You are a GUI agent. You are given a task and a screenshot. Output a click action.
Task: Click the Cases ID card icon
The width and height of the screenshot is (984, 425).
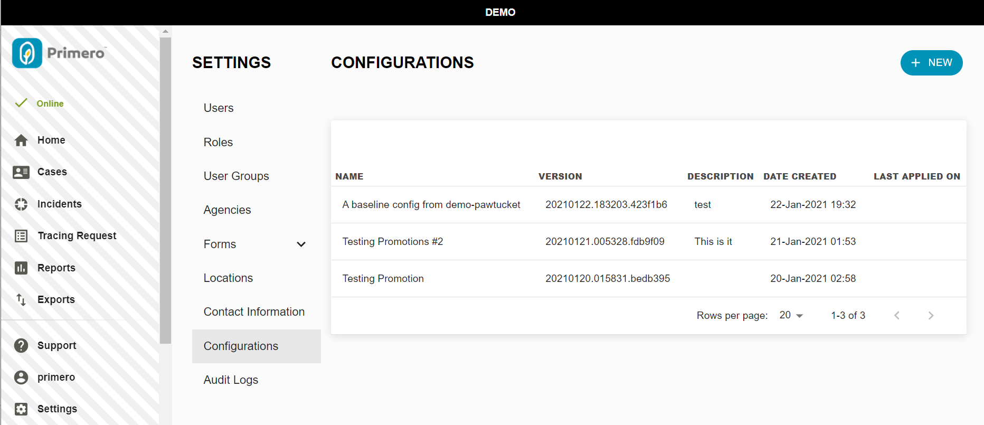(x=21, y=172)
